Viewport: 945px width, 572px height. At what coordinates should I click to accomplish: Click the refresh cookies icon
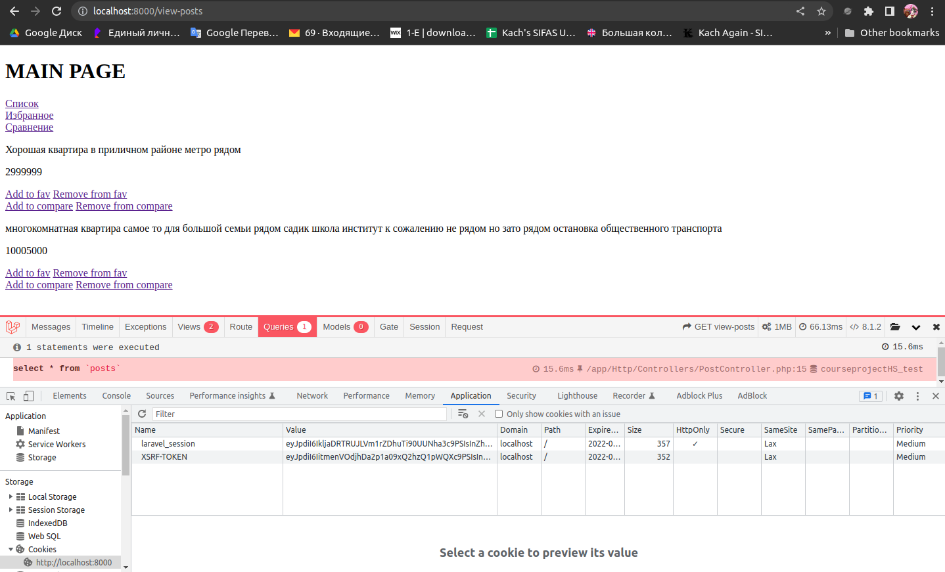[x=142, y=414]
